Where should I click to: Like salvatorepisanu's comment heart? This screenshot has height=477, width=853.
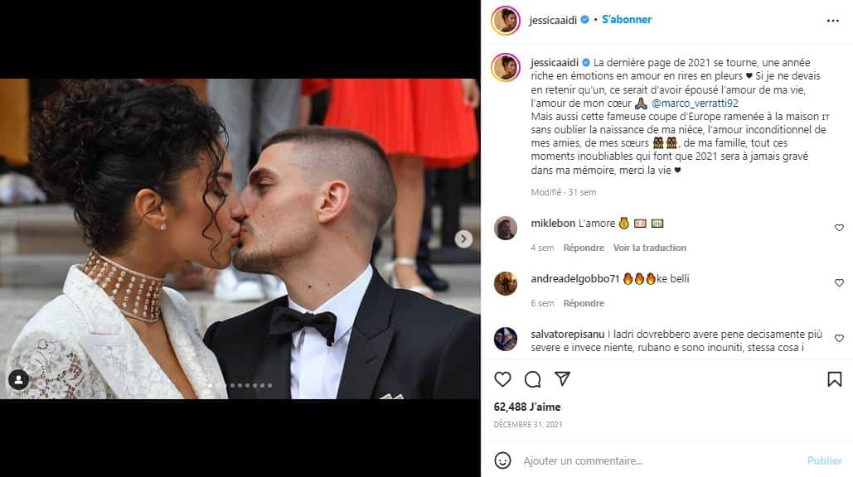(x=839, y=338)
